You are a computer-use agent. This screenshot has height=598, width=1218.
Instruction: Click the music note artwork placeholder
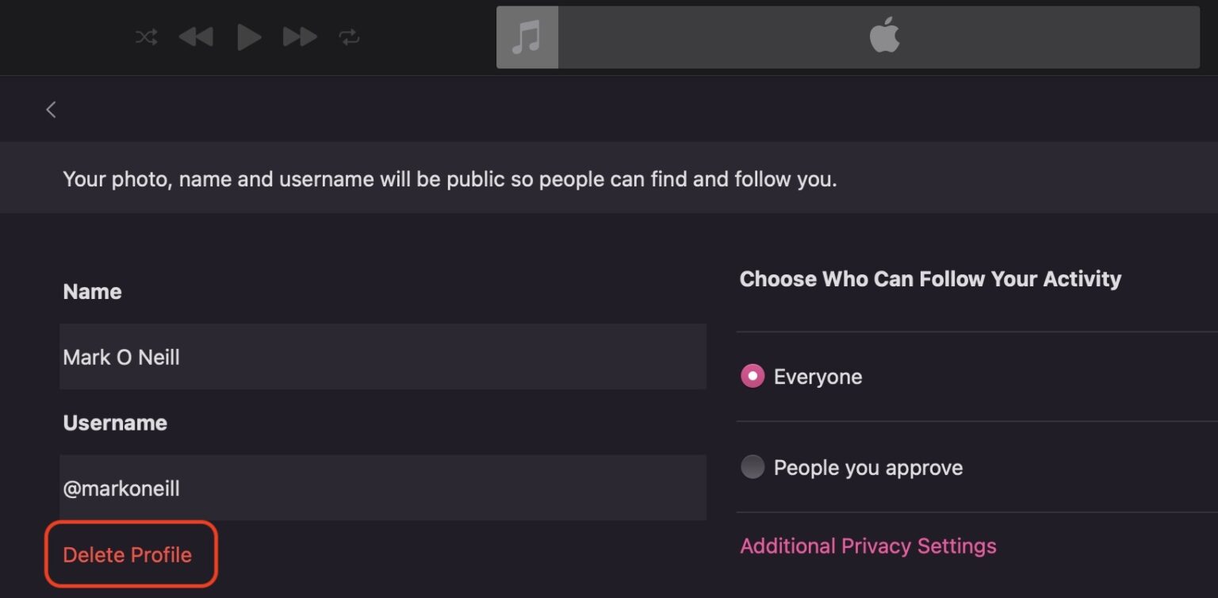click(527, 37)
